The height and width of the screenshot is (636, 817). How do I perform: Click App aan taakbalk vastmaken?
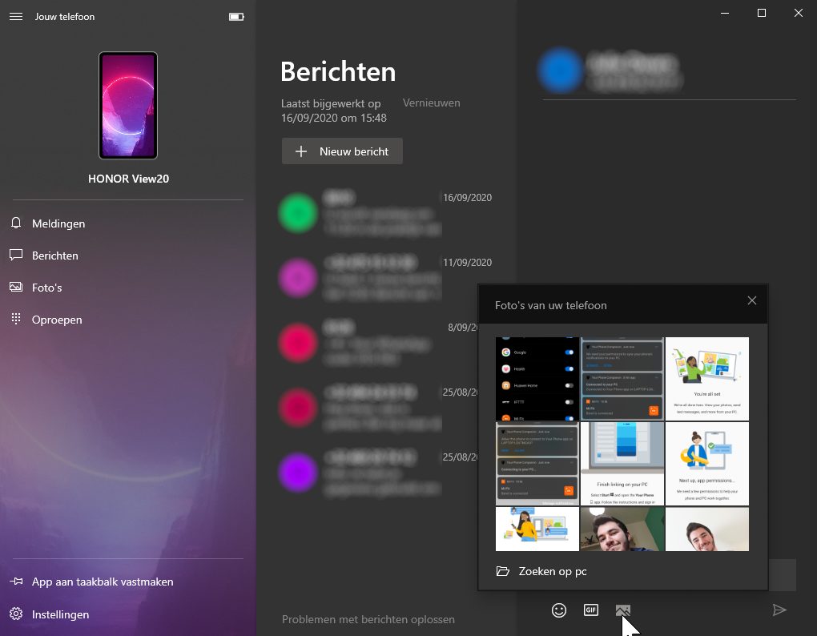pos(102,582)
